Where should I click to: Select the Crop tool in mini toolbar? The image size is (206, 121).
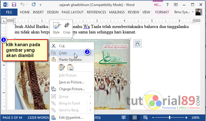tap(66, 28)
